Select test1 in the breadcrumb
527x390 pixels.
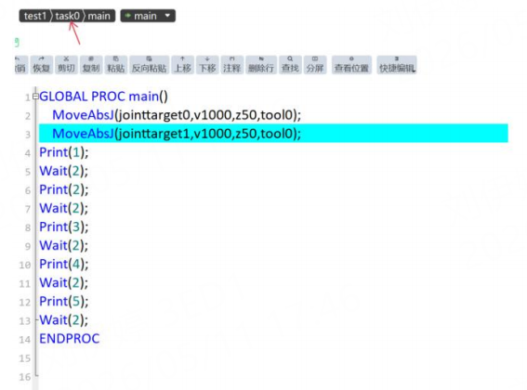coord(35,16)
